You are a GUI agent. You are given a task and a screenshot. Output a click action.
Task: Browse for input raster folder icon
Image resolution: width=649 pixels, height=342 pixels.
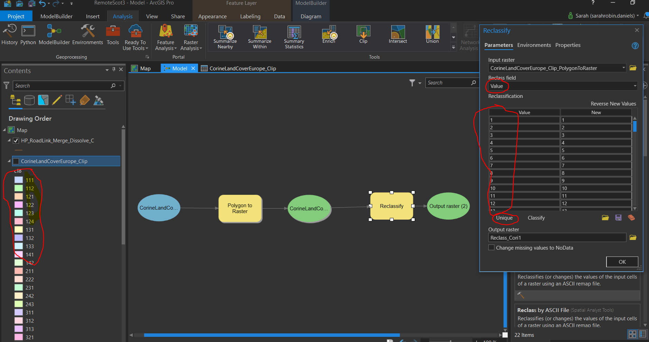(x=633, y=68)
